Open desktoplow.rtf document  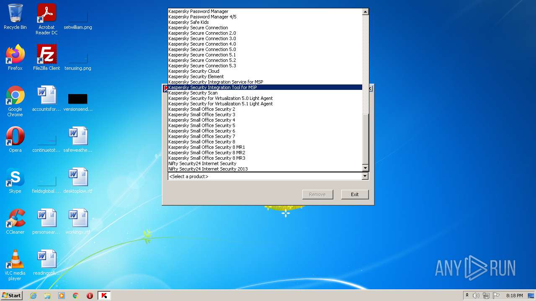(x=78, y=181)
